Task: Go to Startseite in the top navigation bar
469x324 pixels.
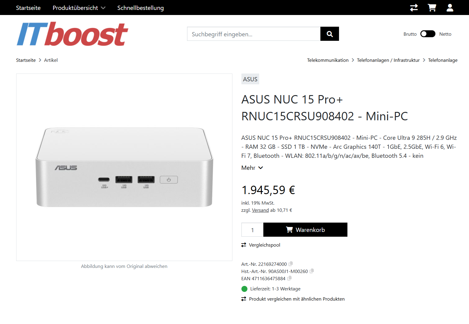Action: tap(28, 8)
